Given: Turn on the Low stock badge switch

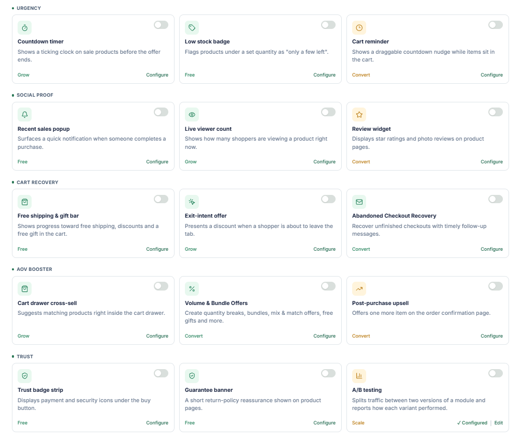Looking at the screenshot, I should pyautogui.click(x=328, y=25).
